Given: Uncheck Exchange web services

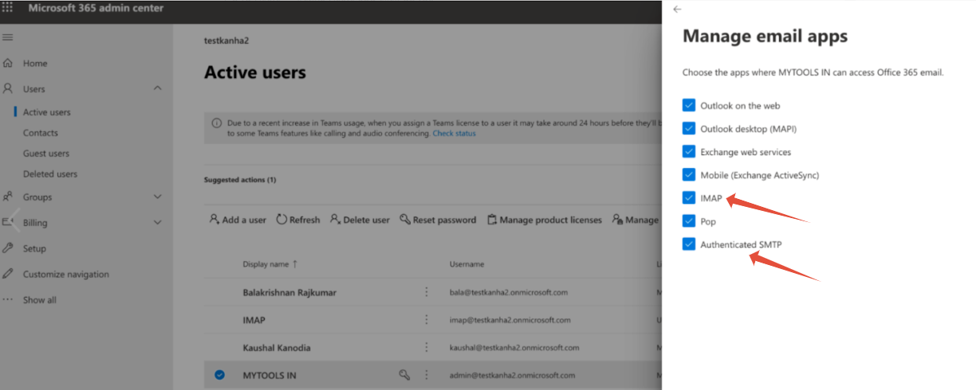Looking at the screenshot, I should pyautogui.click(x=689, y=151).
